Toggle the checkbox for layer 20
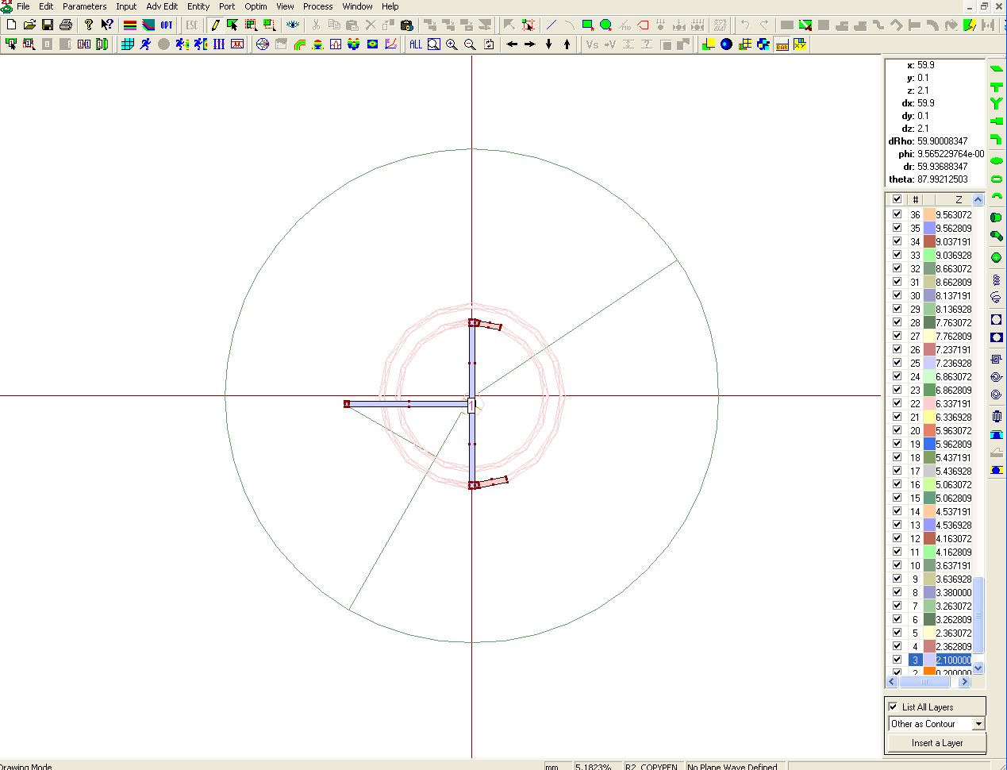This screenshot has width=1007, height=770. 897,430
